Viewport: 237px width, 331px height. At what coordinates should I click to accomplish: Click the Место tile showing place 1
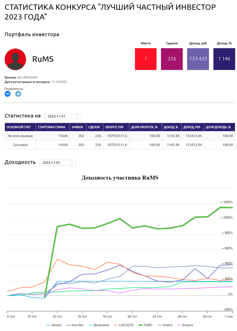pos(146,59)
